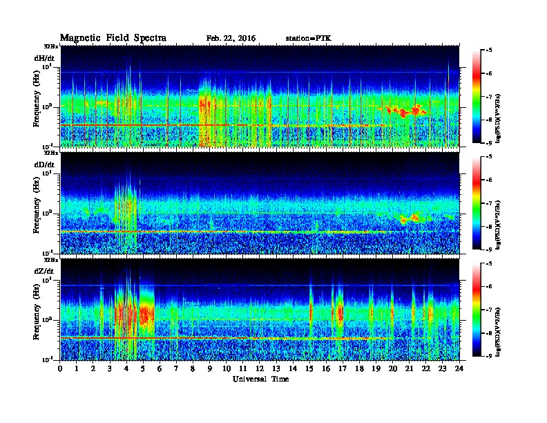This screenshot has height=423, width=547.
Task: Click the "0" Universal Time tick label
Action: tap(60, 368)
